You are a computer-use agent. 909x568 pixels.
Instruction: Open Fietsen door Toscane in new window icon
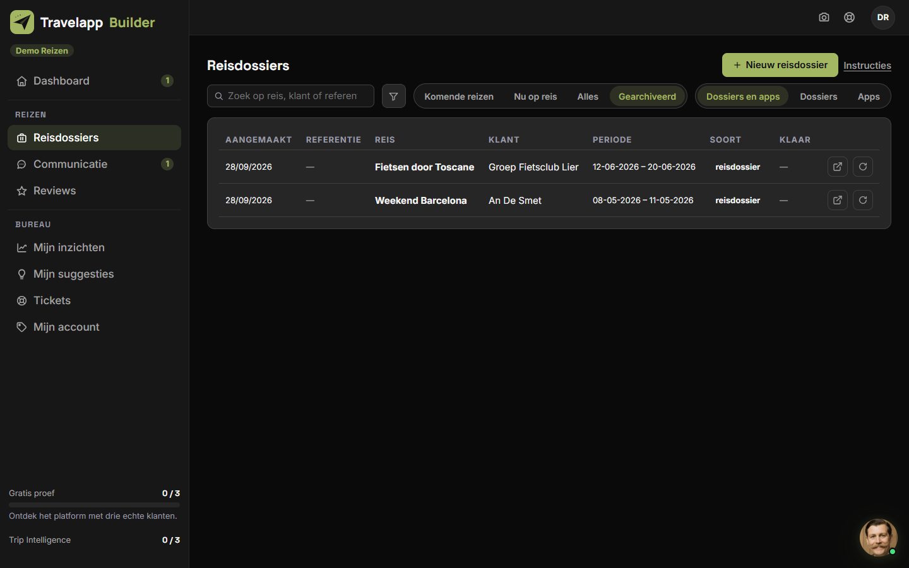(x=838, y=167)
